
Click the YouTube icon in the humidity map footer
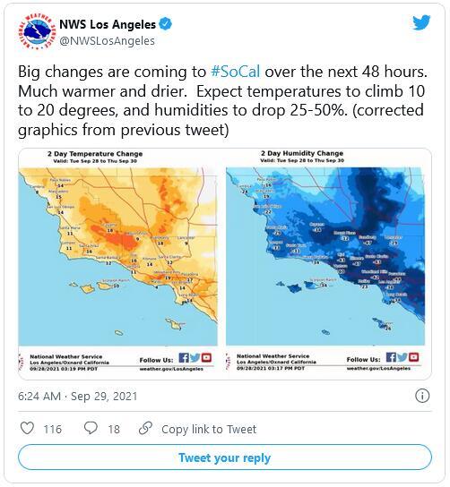[413, 357]
